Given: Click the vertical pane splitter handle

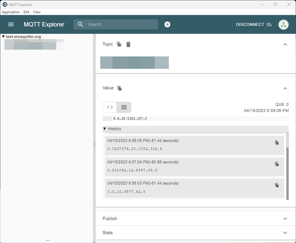Looking at the screenshot, I should click(x=94, y=144).
